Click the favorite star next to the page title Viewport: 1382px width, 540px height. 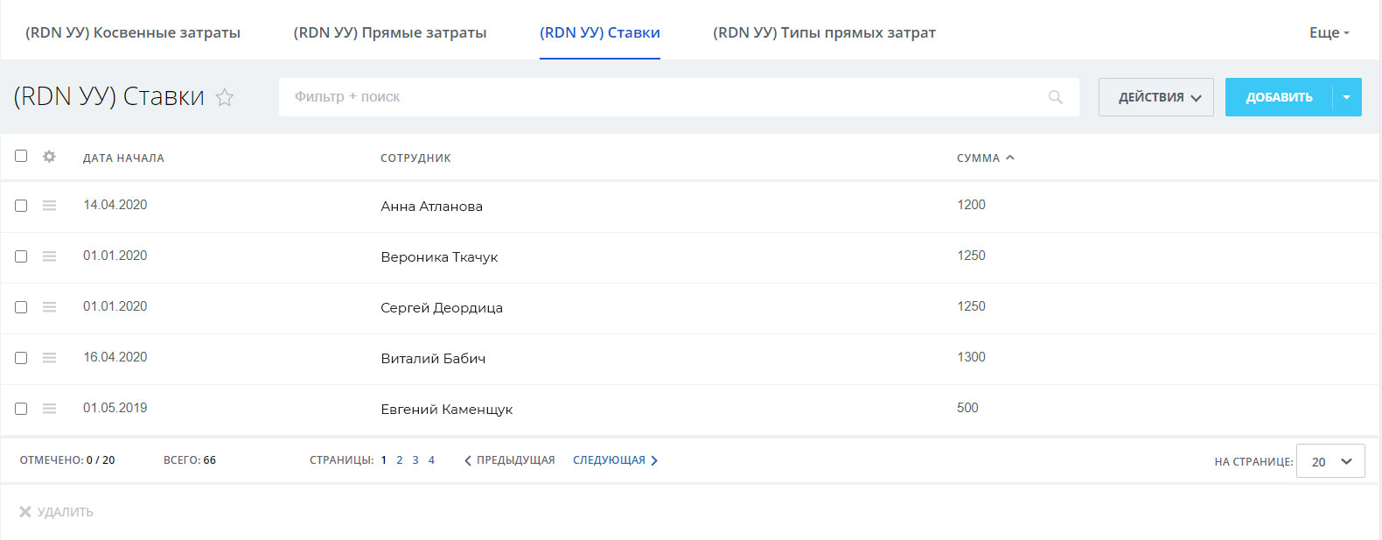tap(225, 97)
